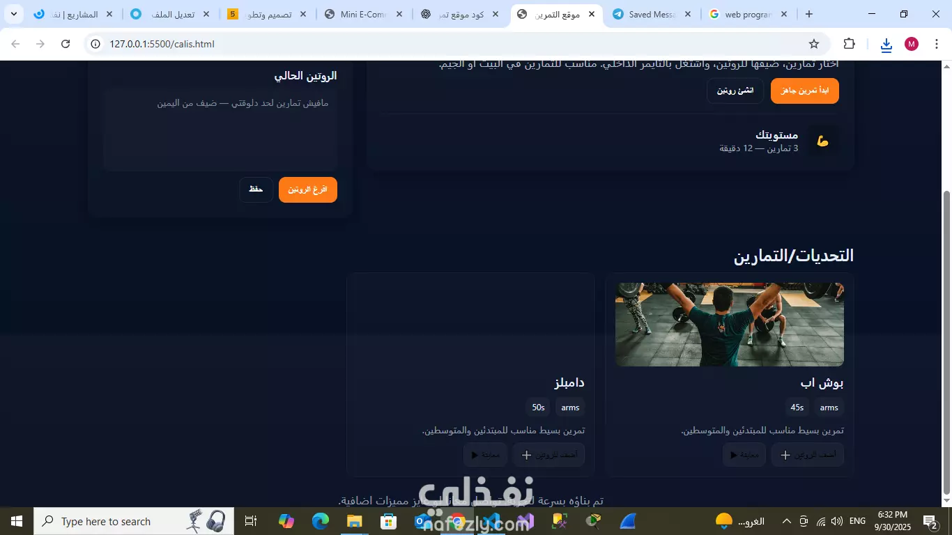Expand the tab search dropdown arrow
The width and height of the screenshot is (952, 535).
(13, 14)
